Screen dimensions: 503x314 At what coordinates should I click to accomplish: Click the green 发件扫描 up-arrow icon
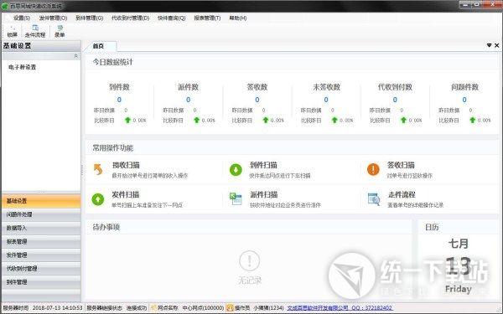[98, 199]
